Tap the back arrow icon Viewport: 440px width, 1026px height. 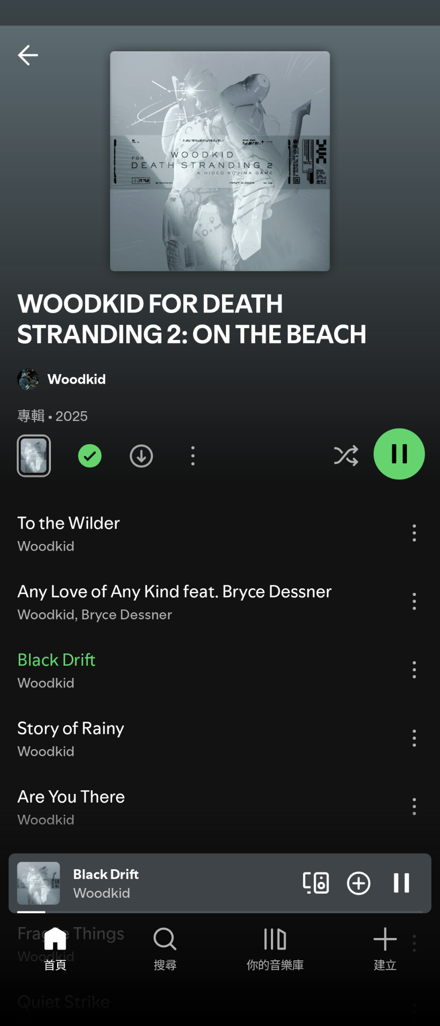[x=28, y=55]
